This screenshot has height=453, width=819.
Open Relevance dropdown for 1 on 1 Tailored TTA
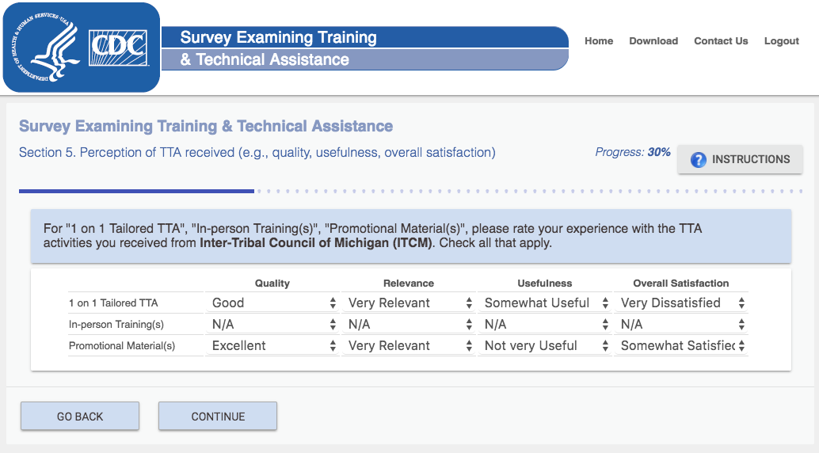pyautogui.click(x=410, y=303)
